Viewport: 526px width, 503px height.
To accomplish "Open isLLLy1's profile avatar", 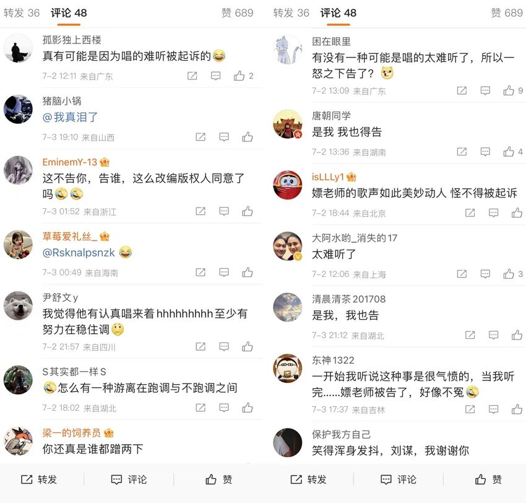I will [x=288, y=185].
